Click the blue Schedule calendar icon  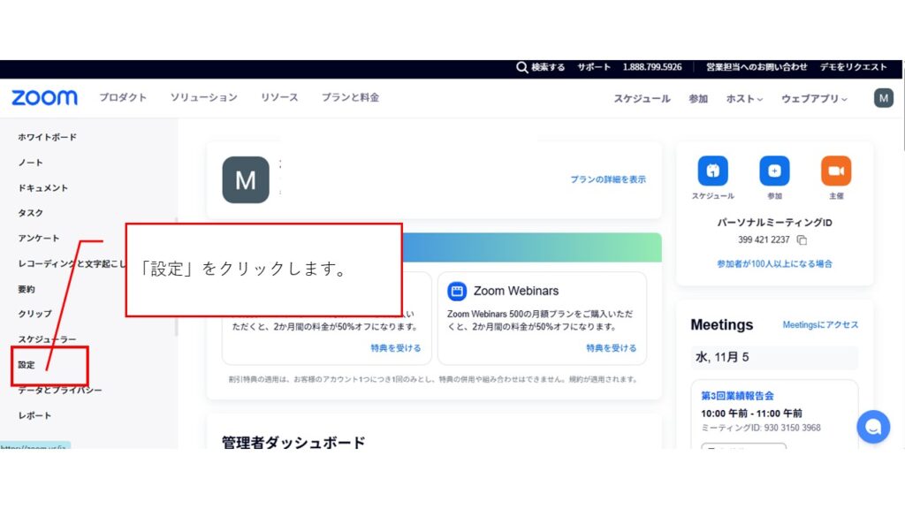(712, 171)
